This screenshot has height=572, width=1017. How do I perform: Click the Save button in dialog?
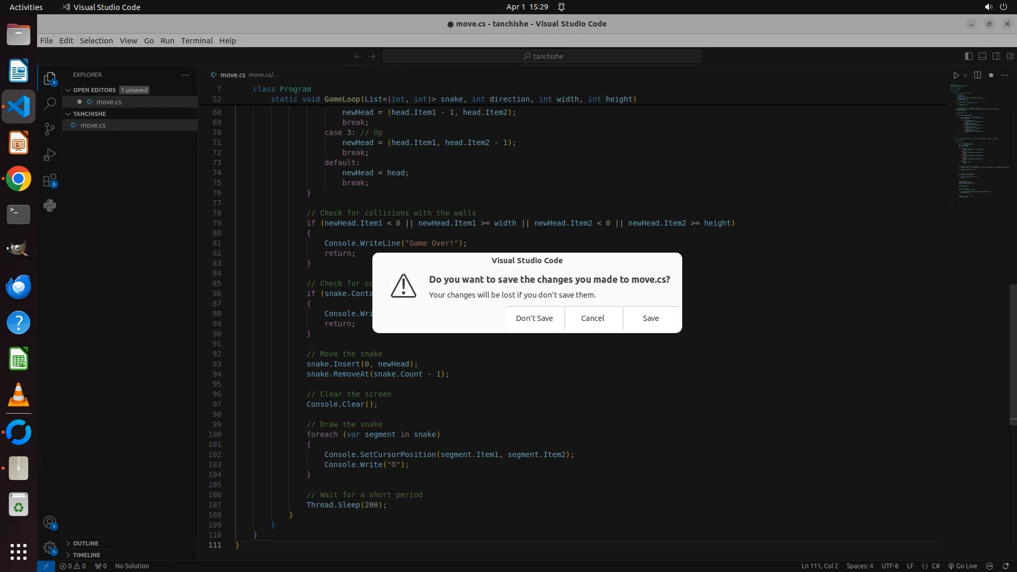650,318
